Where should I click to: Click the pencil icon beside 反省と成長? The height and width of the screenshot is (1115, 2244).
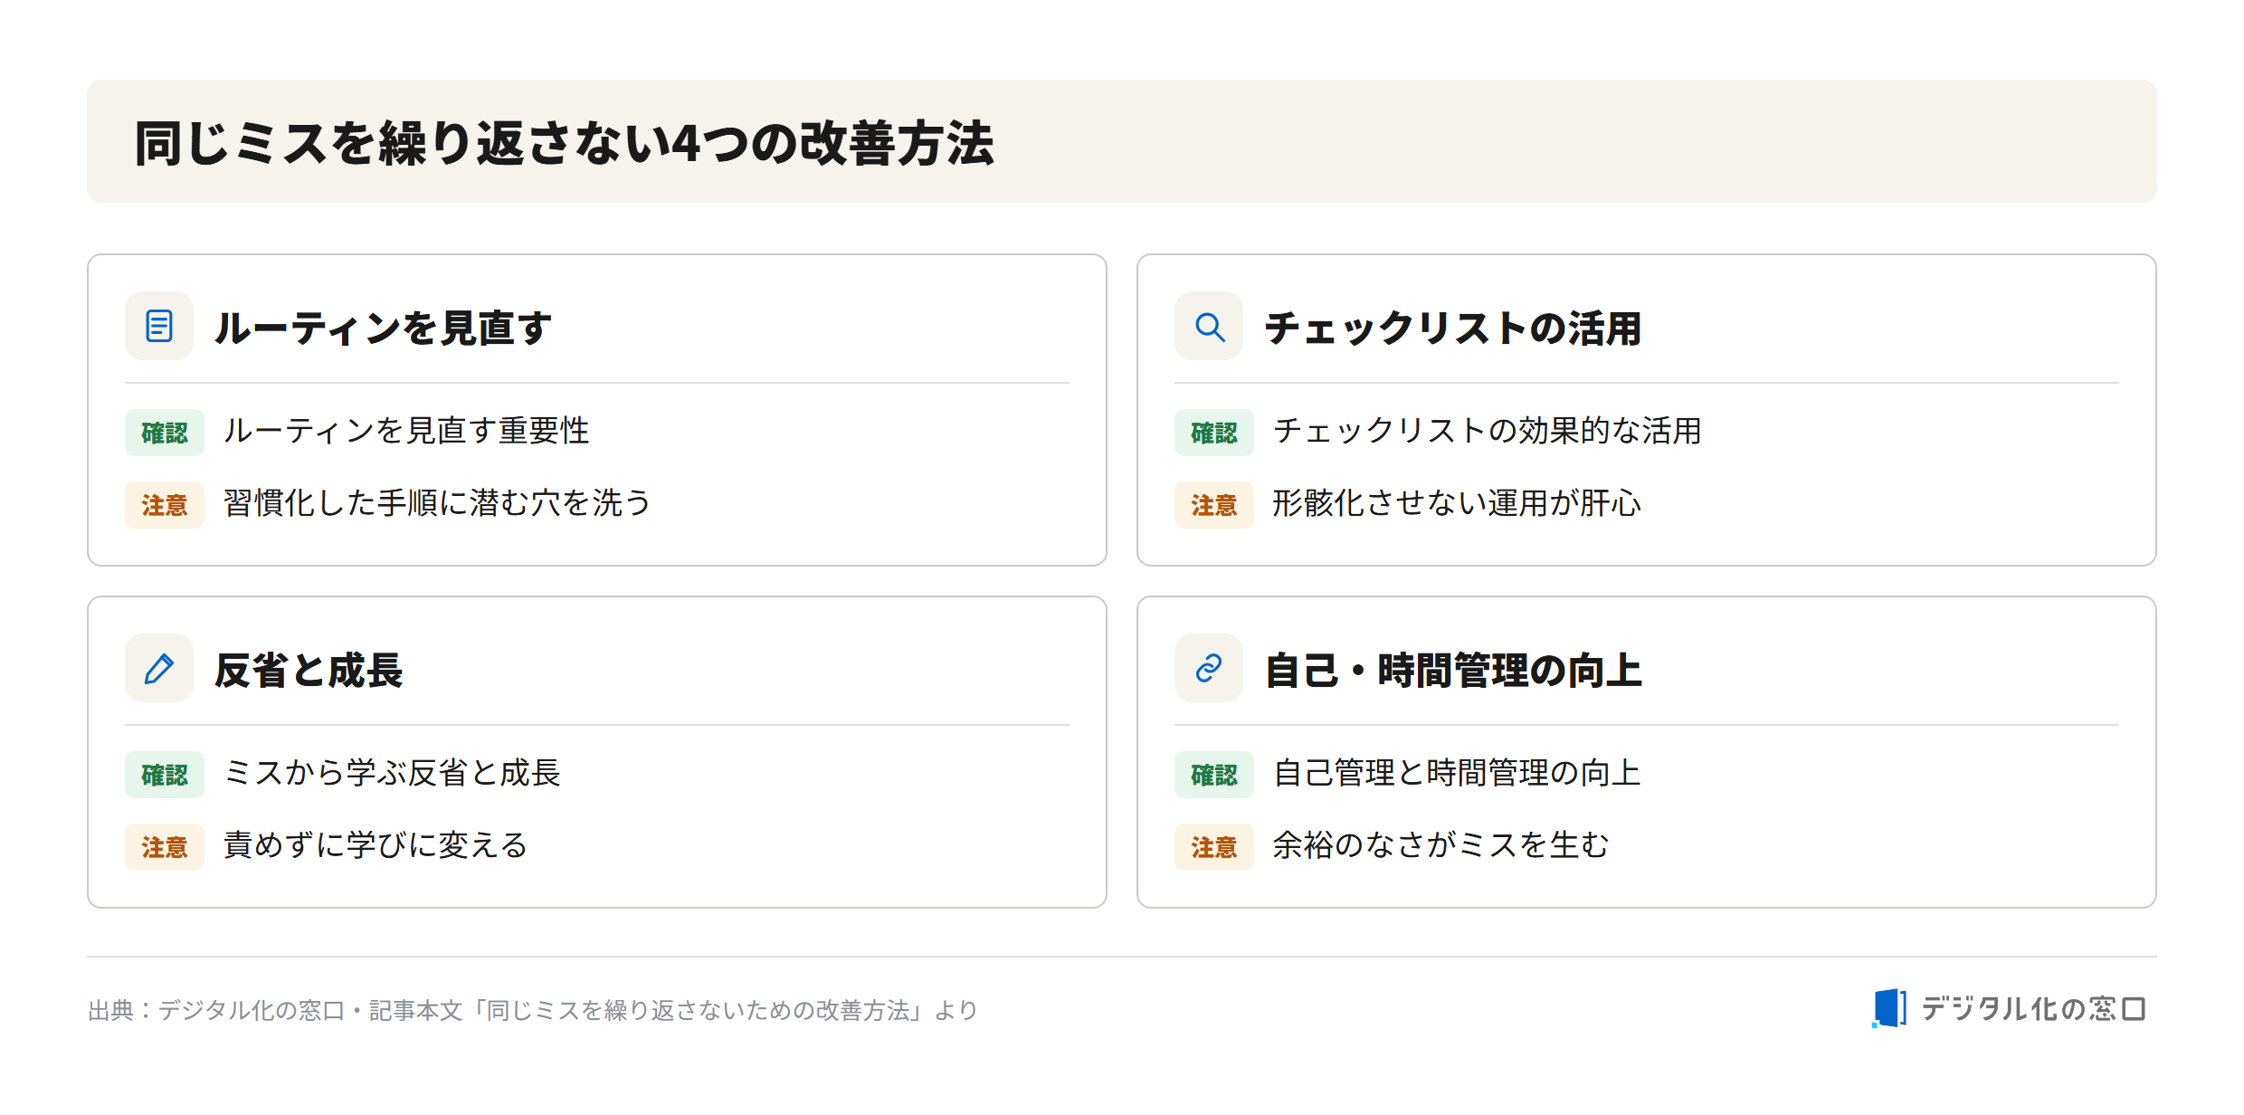coord(159,668)
